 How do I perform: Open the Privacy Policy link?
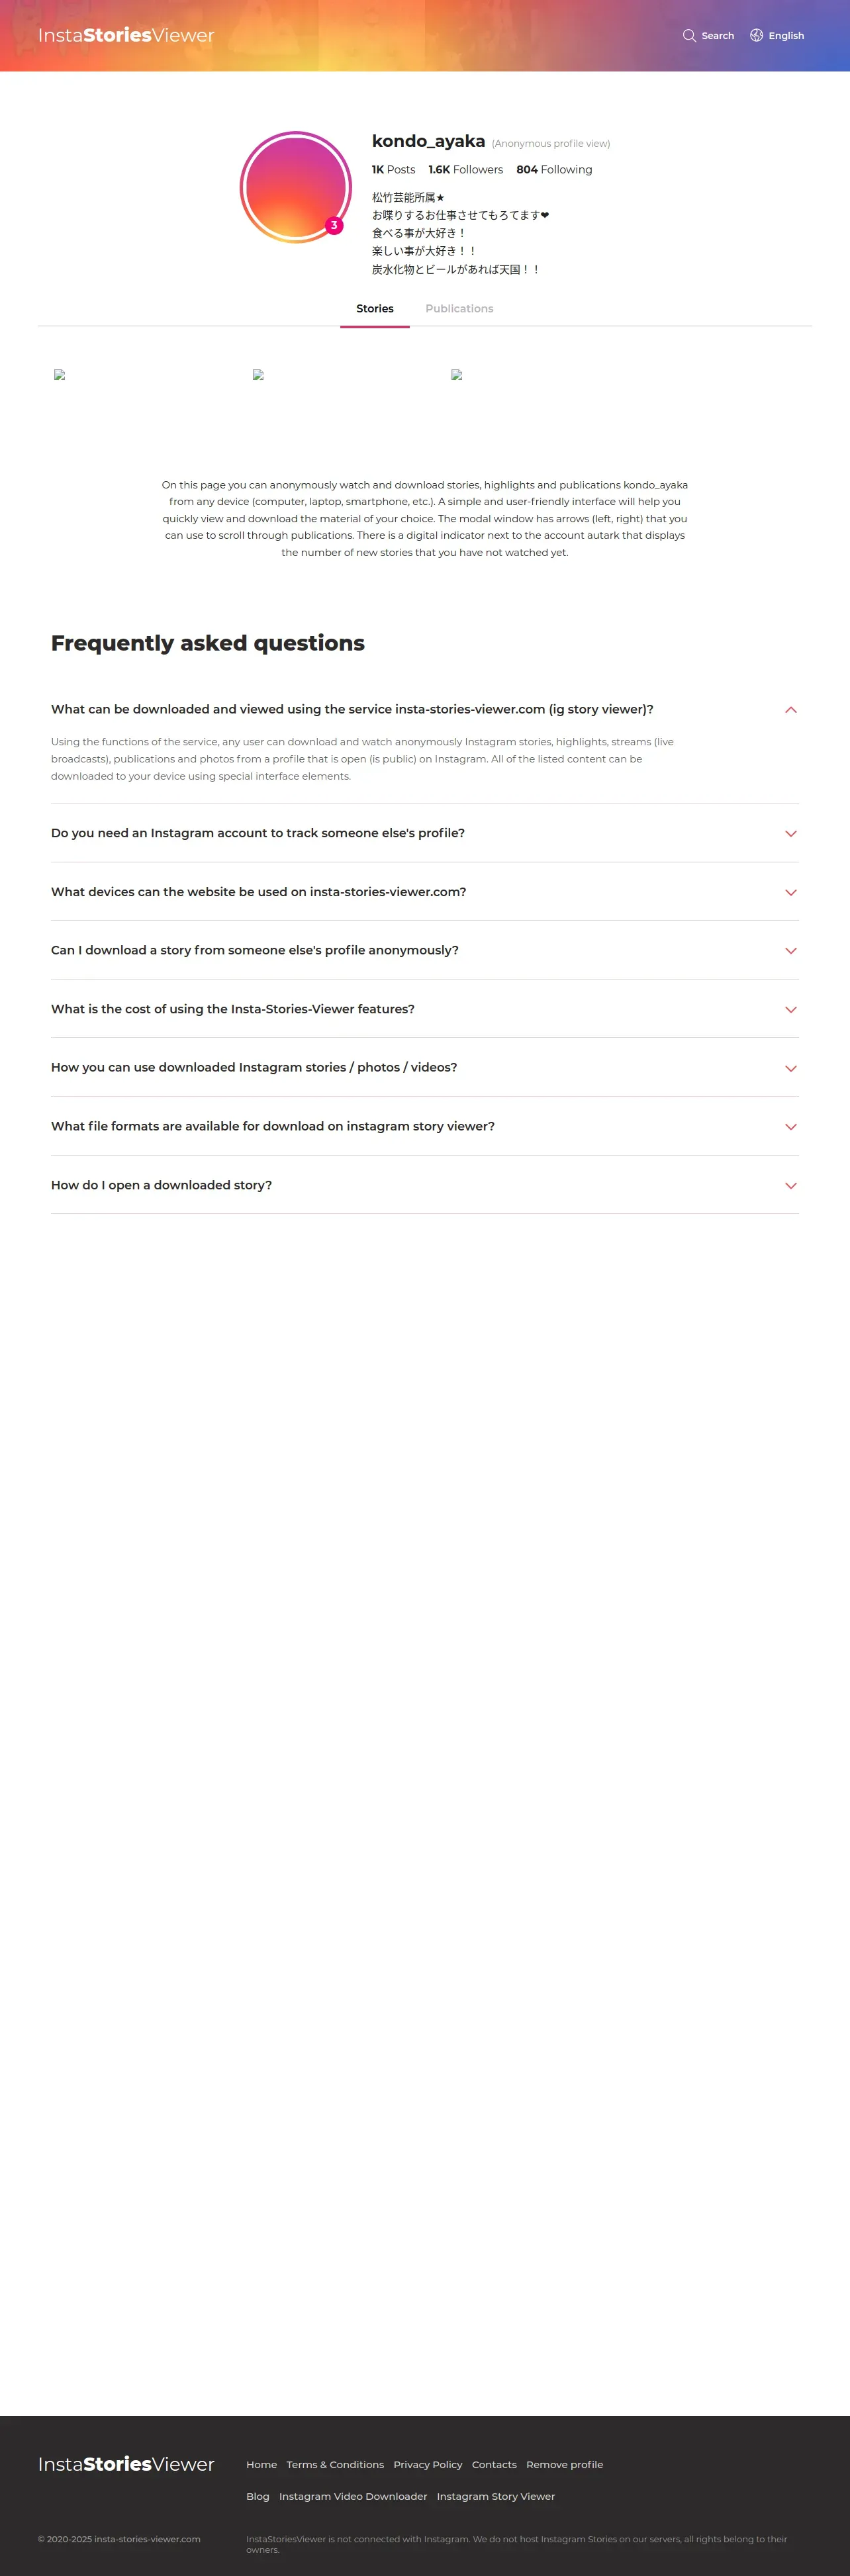coord(428,2465)
